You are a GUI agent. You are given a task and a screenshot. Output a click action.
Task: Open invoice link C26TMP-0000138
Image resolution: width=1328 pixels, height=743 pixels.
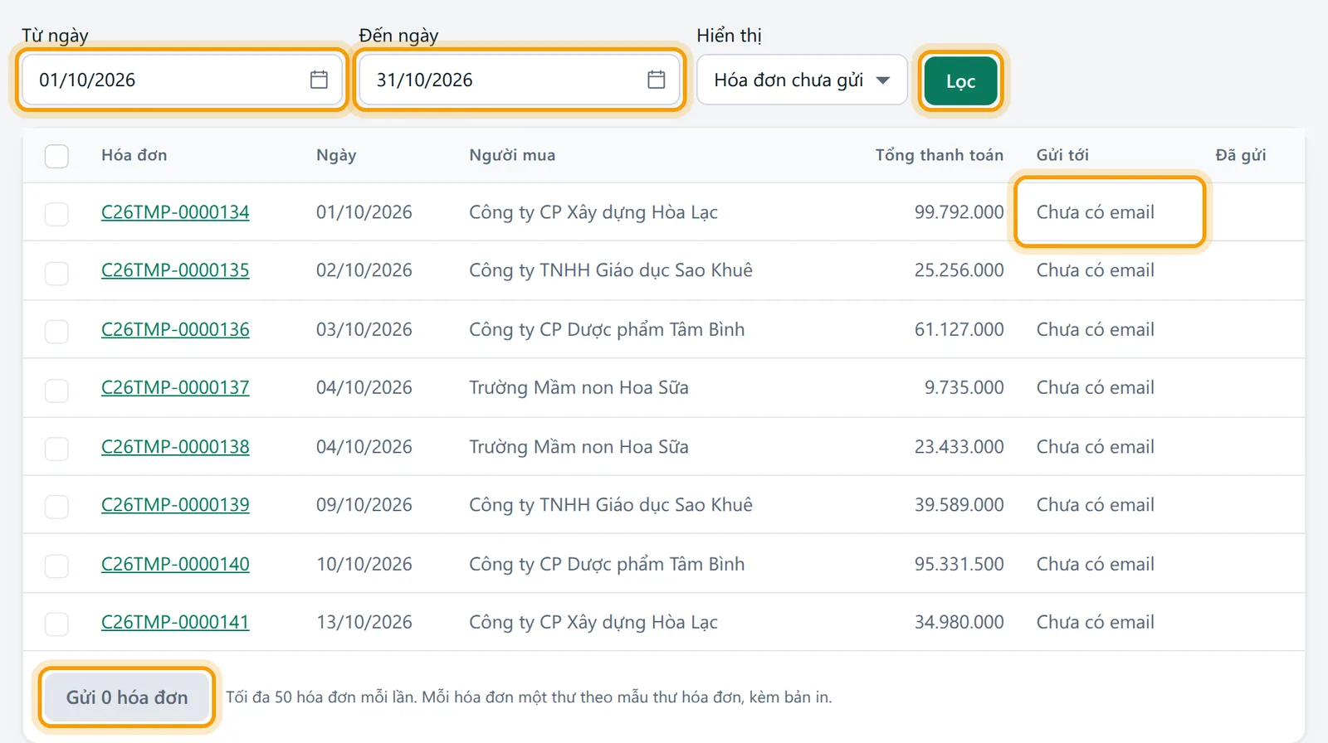click(x=175, y=447)
